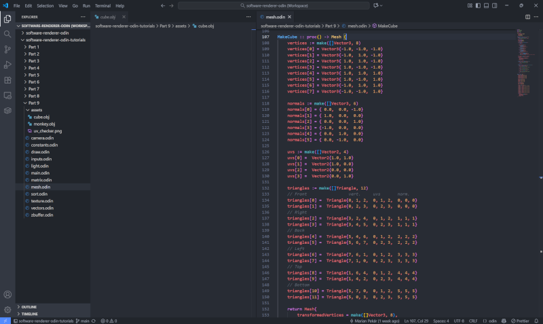The width and height of the screenshot is (543, 324).
Task: Open the Run and Debug view
Action: pos(7,65)
